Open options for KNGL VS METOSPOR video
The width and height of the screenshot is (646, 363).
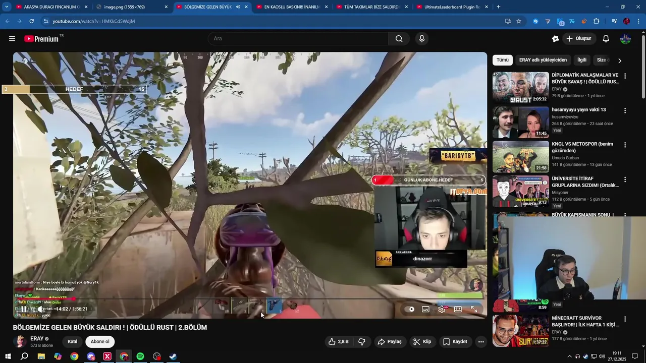point(625,145)
